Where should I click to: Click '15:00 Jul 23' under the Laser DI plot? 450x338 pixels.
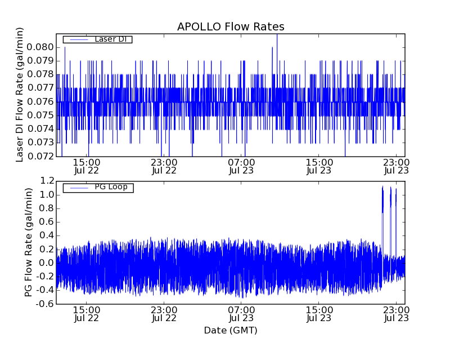coord(319,166)
